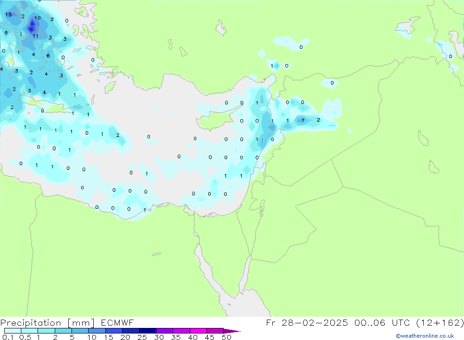Click the 30–35 mm purple legend swatch

[x=164, y=331]
